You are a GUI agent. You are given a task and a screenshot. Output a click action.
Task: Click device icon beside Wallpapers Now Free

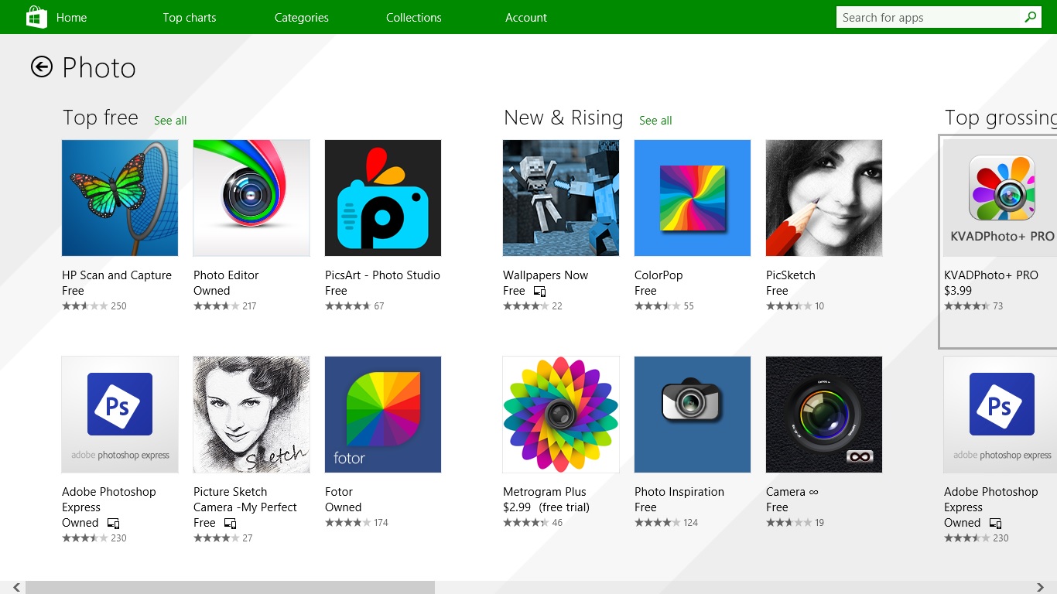click(540, 292)
